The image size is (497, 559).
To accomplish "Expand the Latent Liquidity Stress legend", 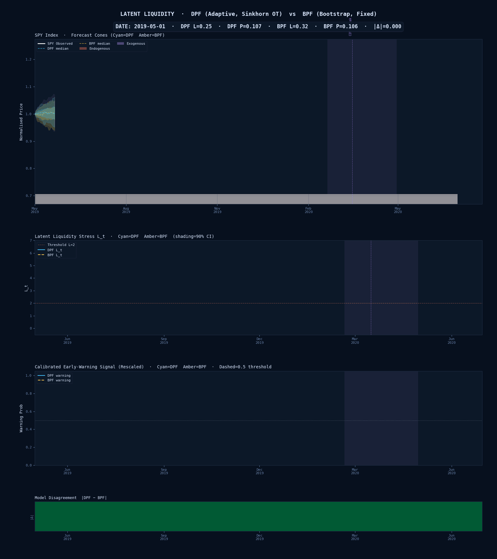I will click(x=56, y=250).
